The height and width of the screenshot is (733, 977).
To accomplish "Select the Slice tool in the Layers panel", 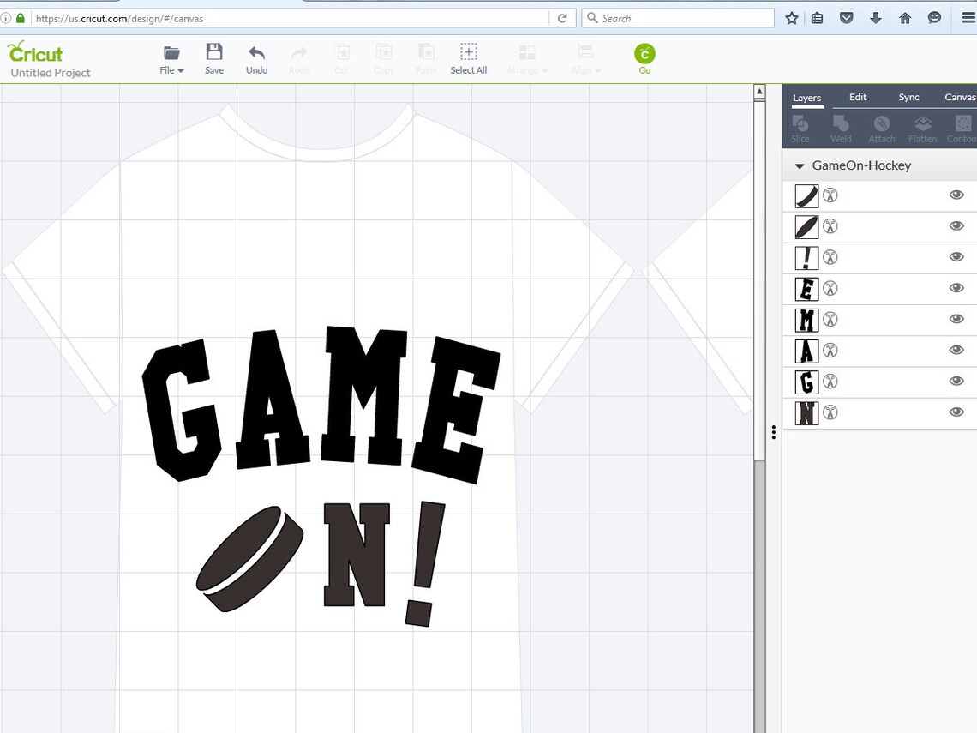I will (800, 127).
